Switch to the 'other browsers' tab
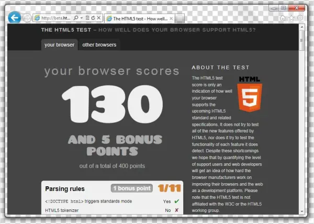The width and height of the screenshot is (314, 224). point(99,45)
